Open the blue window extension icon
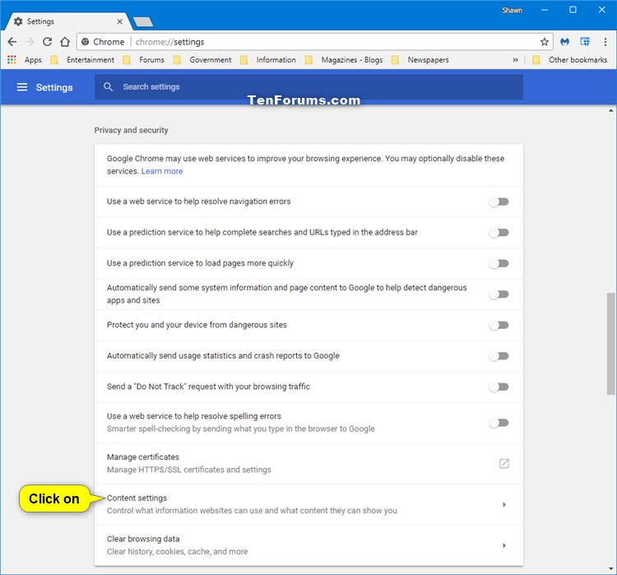Image resolution: width=617 pixels, height=575 pixels. click(585, 42)
